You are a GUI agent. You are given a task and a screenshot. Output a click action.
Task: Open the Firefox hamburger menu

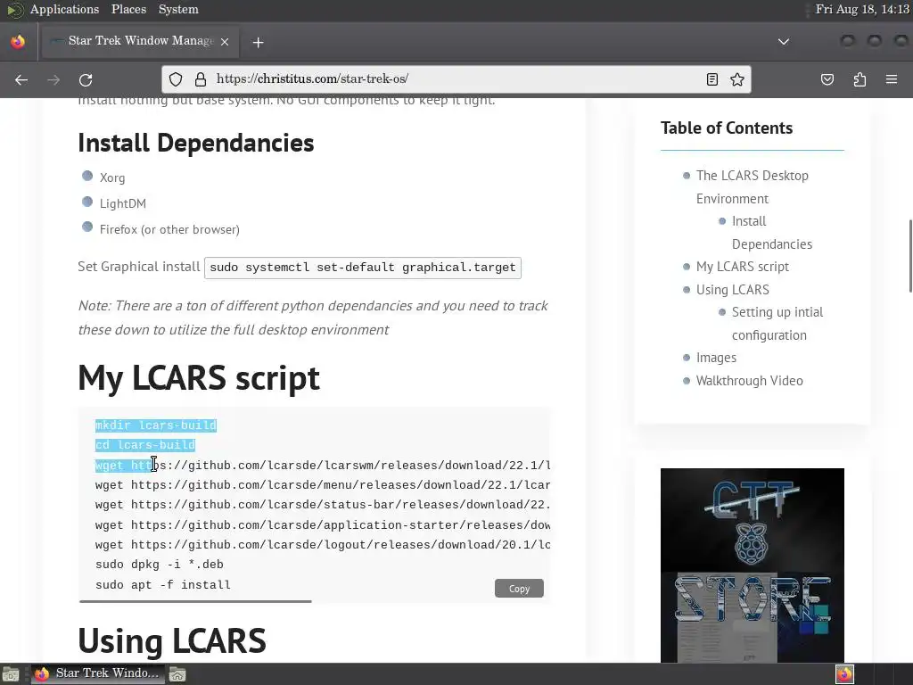892,79
